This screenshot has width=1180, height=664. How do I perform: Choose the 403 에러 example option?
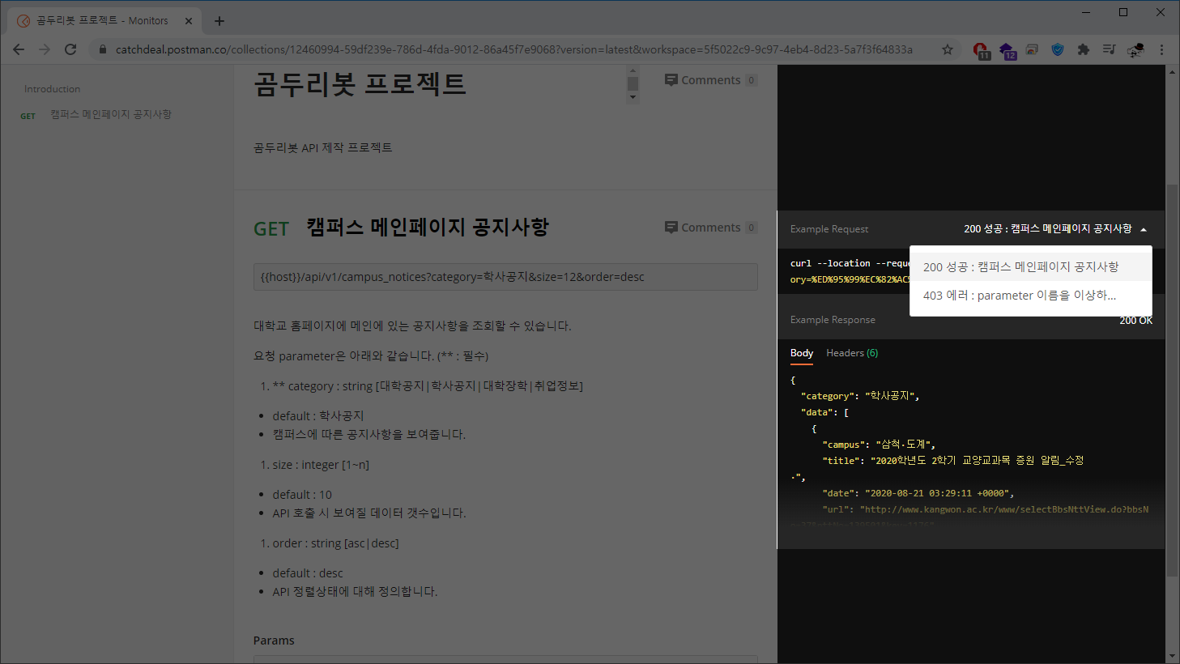click(x=1030, y=296)
